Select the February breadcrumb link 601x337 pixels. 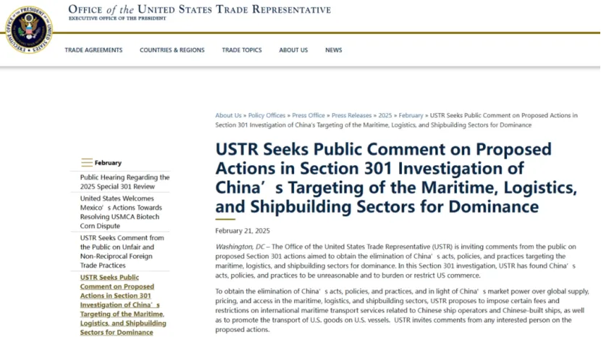pyautogui.click(x=411, y=115)
